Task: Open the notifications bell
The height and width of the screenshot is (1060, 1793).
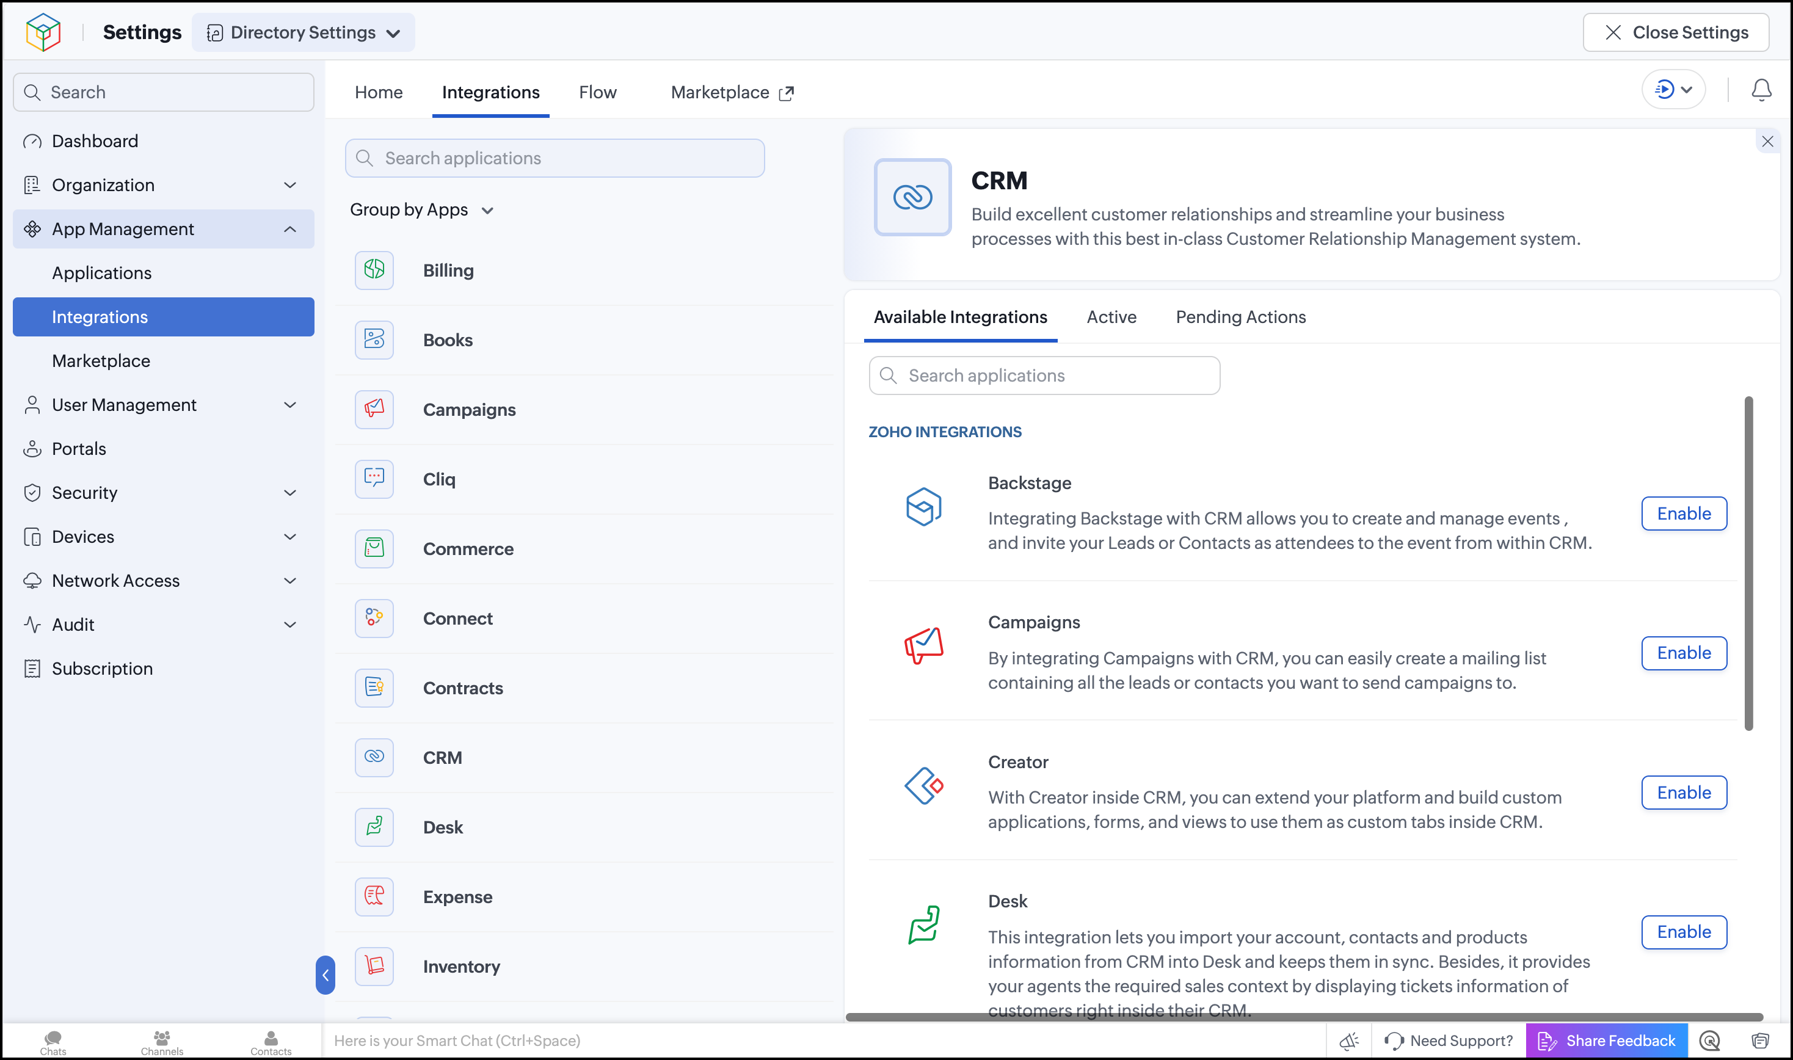Action: pos(1761,90)
